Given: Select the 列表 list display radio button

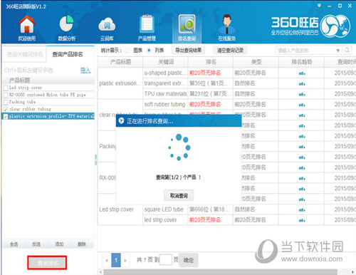Looking at the screenshot, I should [x=149, y=51].
